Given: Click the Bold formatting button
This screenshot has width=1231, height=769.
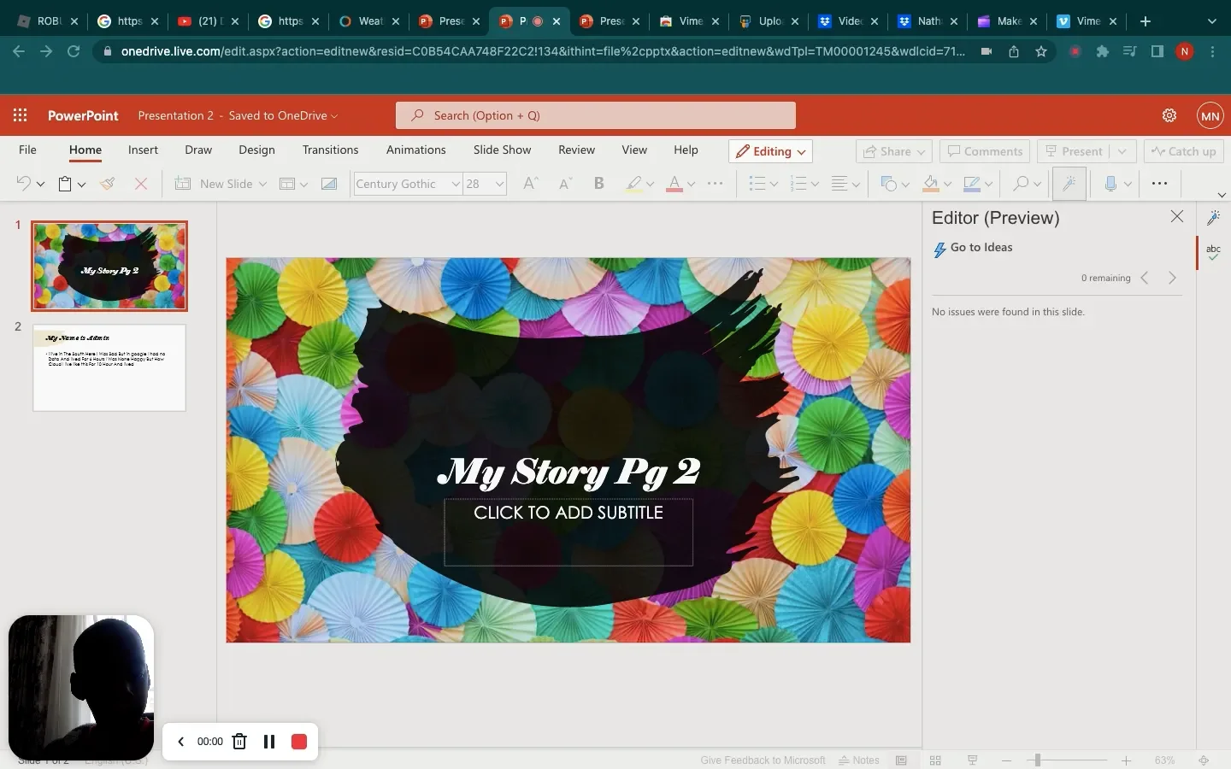Looking at the screenshot, I should 598,184.
